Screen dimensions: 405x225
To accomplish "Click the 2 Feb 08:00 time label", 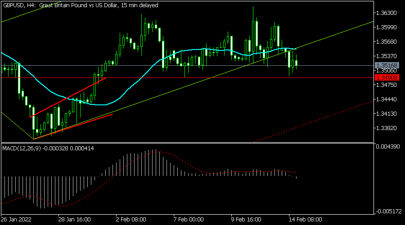I will coord(131,220).
